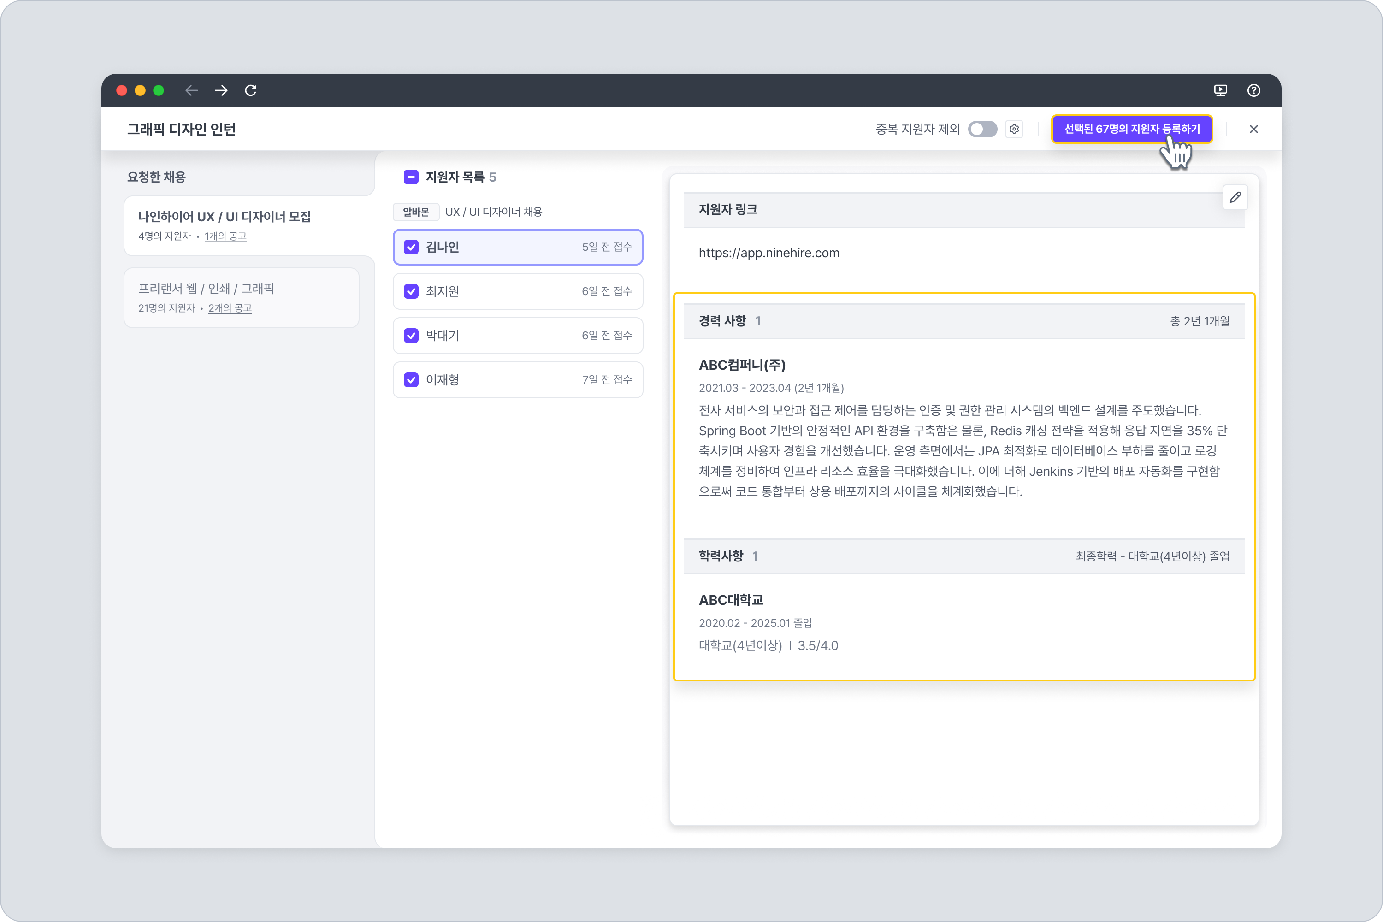
Task: Select applicant 박대기 in the list
Action: (x=517, y=336)
